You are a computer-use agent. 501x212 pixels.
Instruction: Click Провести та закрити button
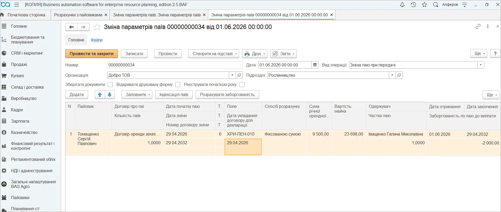tap(92, 54)
